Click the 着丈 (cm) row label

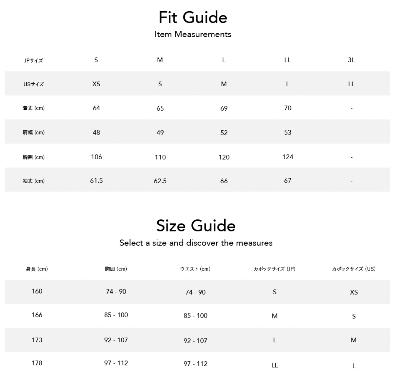(x=33, y=108)
